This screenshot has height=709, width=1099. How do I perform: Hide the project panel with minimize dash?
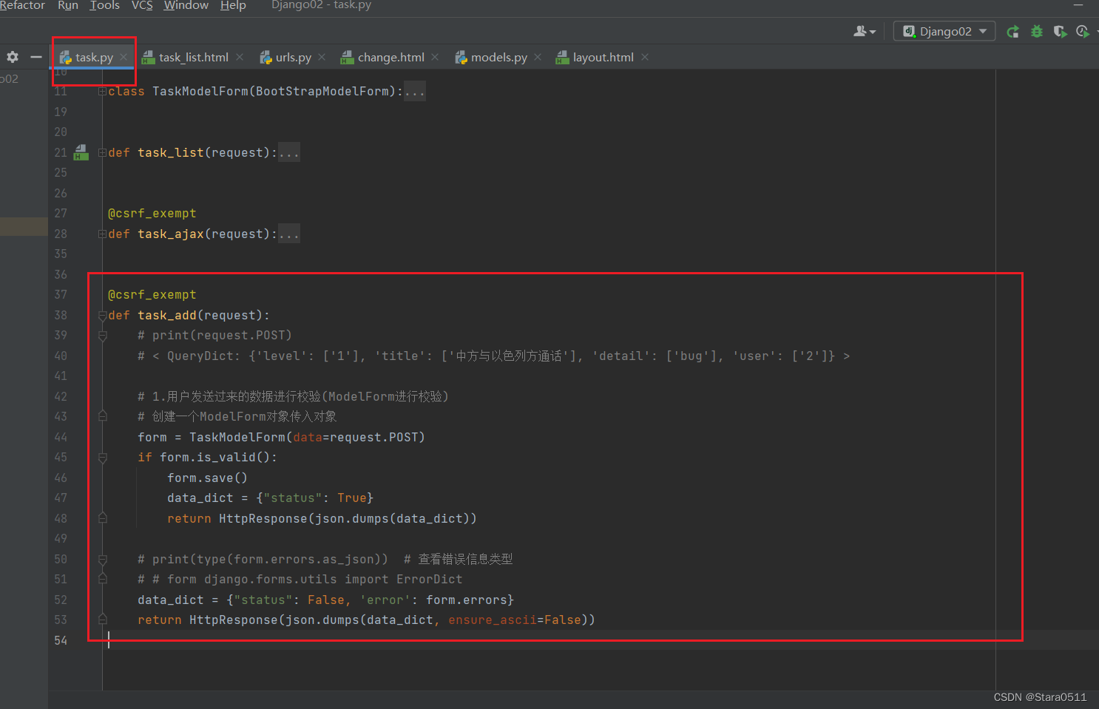pos(35,57)
